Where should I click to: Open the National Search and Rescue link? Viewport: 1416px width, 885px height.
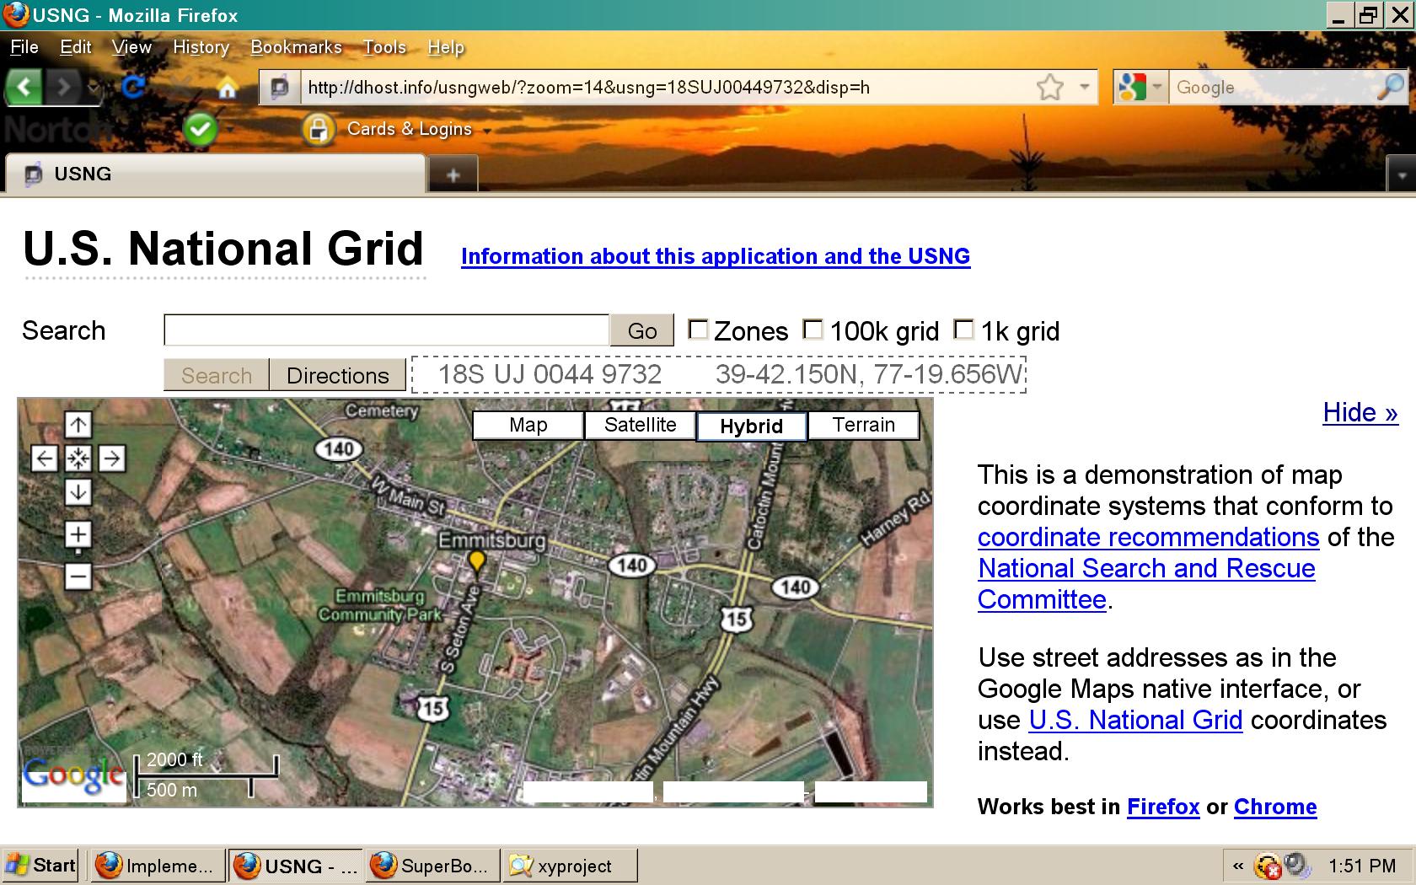(x=1146, y=568)
